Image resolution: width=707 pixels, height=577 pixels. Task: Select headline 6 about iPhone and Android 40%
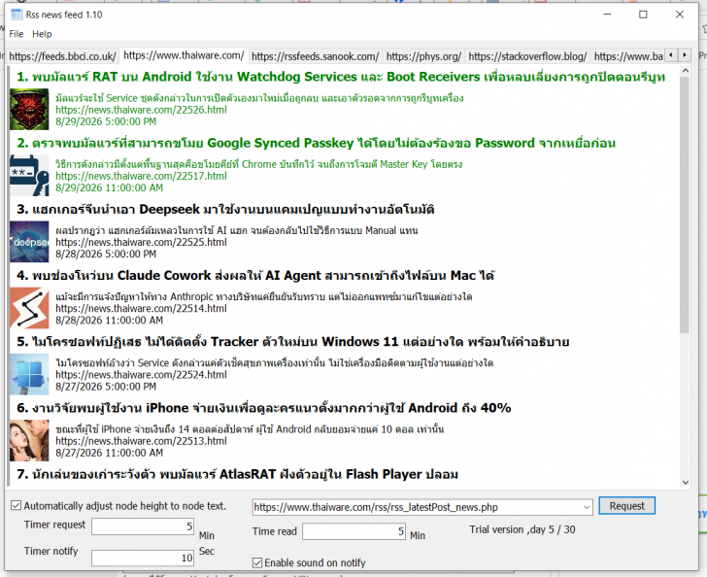pyautogui.click(x=264, y=408)
